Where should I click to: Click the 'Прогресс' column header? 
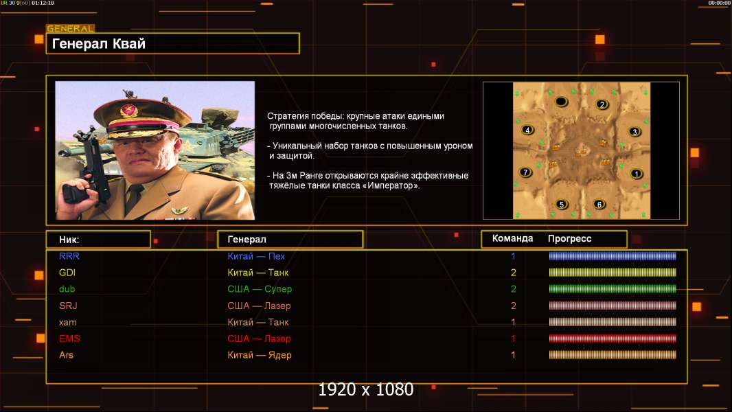coord(569,238)
